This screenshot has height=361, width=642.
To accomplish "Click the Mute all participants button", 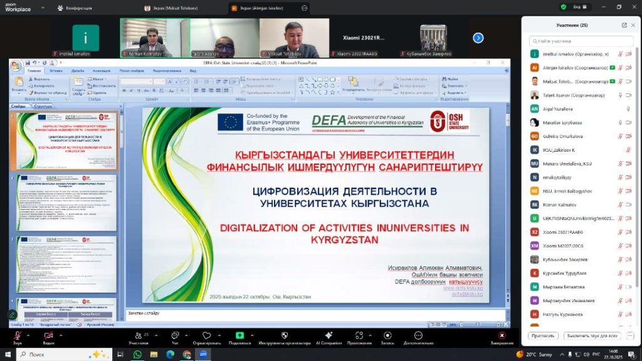I will pyautogui.click(x=590, y=336).
